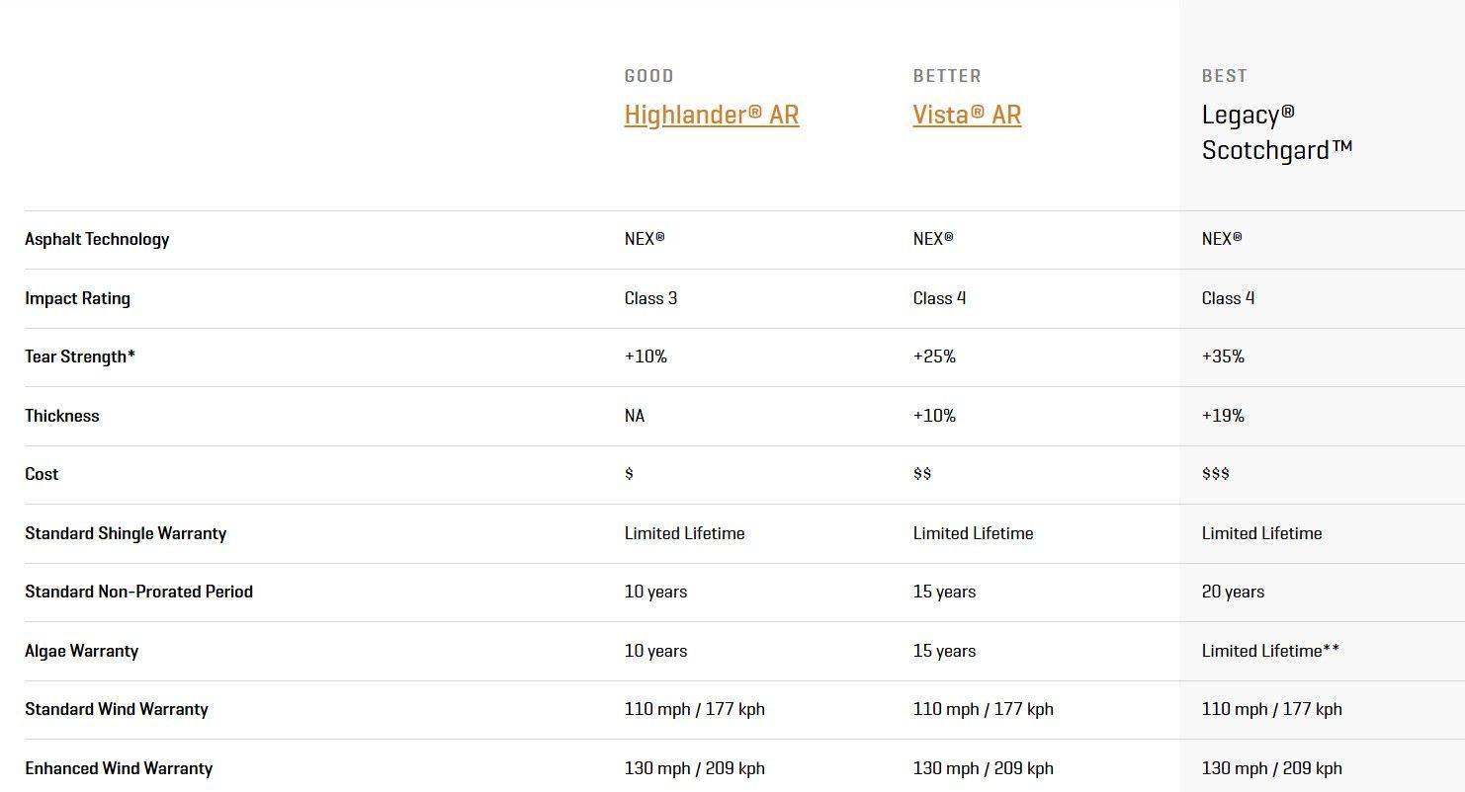Click the Impact Rating row label
This screenshot has width=1465, height=792.
click(77, 298)
